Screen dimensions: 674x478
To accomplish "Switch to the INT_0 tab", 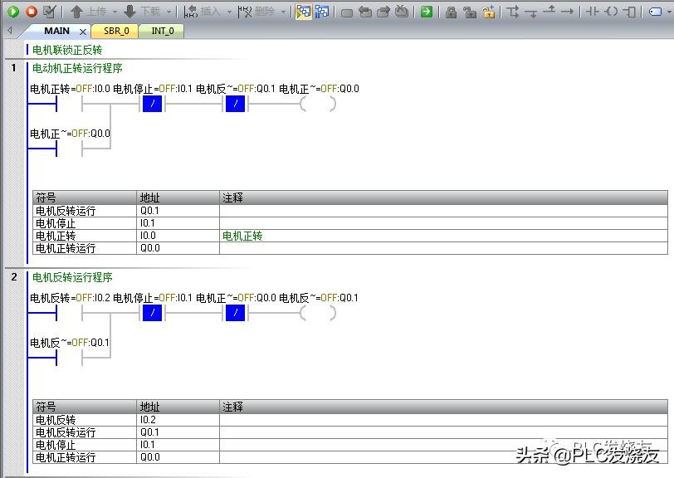I will coord(163,31).
